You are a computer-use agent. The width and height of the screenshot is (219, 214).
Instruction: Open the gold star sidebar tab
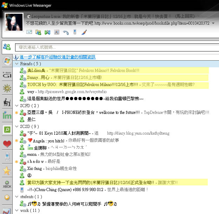pos(7,171)
